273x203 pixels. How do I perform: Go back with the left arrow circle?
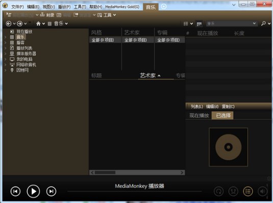pos(9,23)
